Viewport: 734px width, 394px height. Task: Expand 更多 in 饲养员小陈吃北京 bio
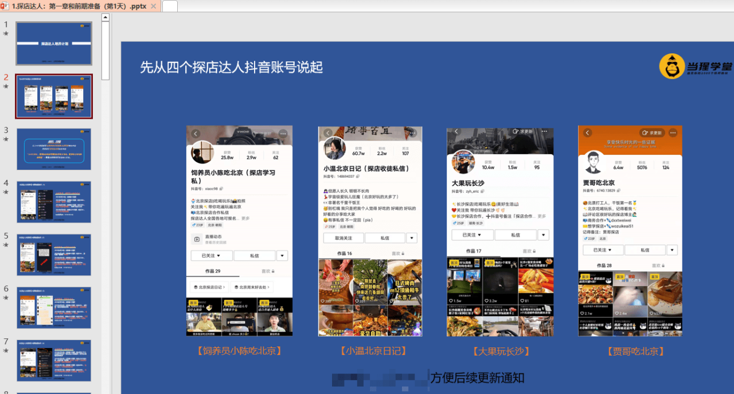[245, 219]
